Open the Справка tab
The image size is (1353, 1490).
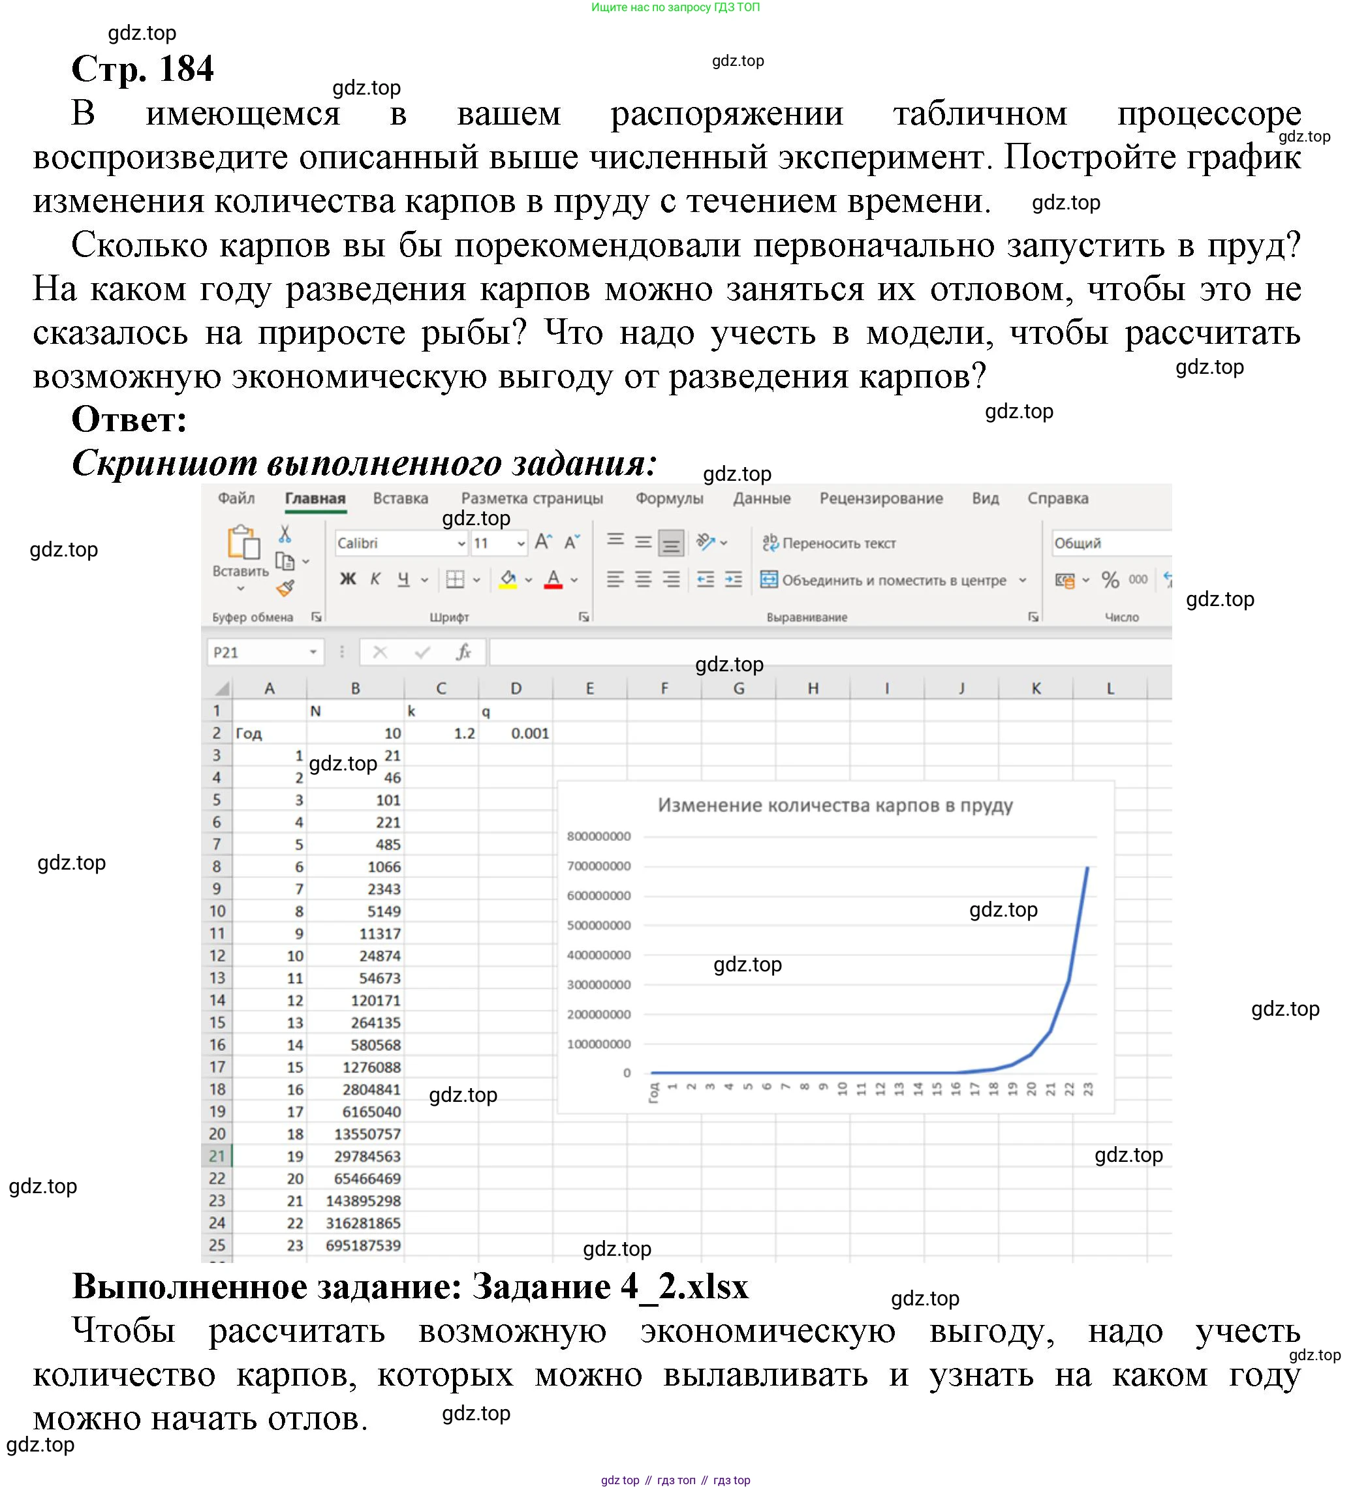(x=1057, y=498)
